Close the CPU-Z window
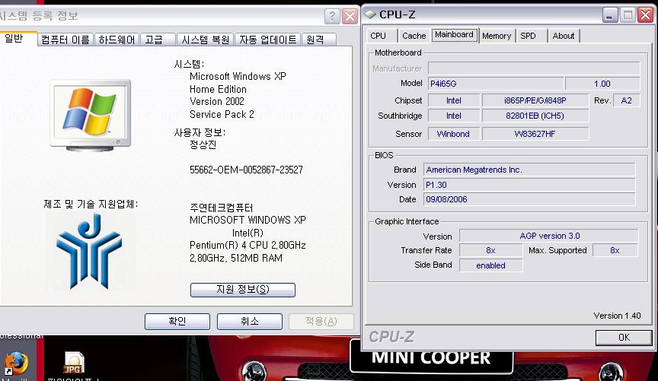Viewport: 658px width, 381px height. [645, 14]
